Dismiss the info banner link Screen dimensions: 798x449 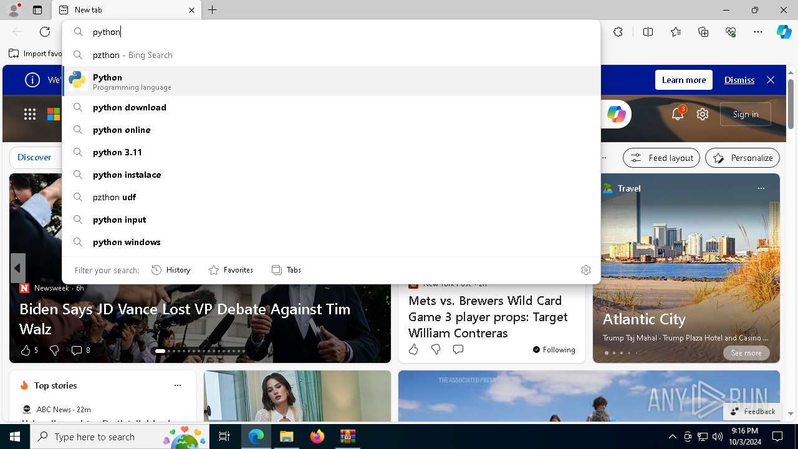(739, 80)
